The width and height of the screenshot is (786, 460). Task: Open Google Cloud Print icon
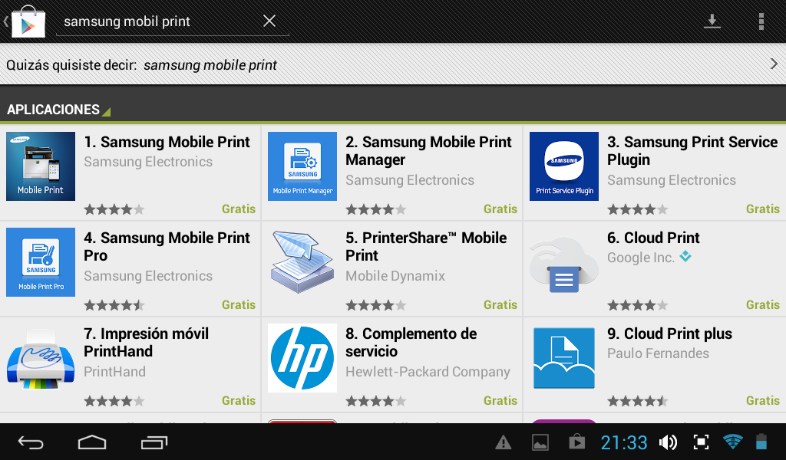point(564,264)
